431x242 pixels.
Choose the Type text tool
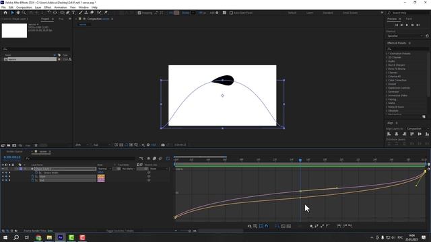coord(73,13)
